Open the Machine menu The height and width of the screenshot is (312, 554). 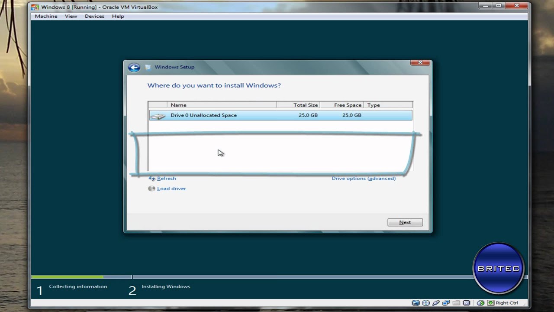[x=46, y=16]
